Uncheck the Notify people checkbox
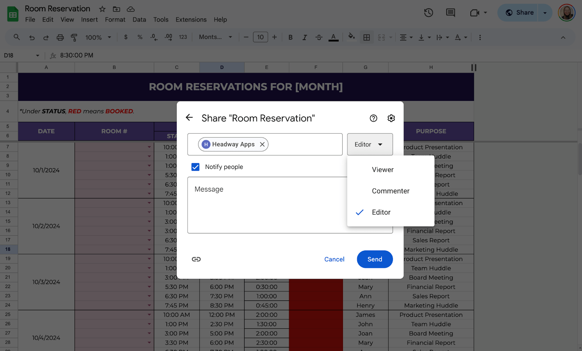 (x=195, y=167)
